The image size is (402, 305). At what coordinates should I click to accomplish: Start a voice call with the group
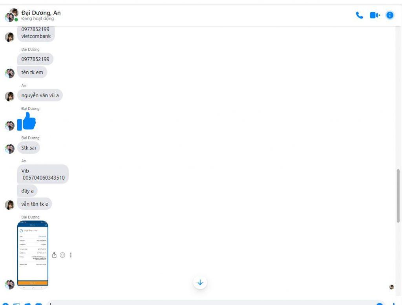359,15
